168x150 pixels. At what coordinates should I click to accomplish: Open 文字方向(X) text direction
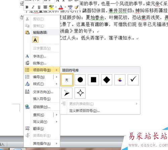pos(43,92)
